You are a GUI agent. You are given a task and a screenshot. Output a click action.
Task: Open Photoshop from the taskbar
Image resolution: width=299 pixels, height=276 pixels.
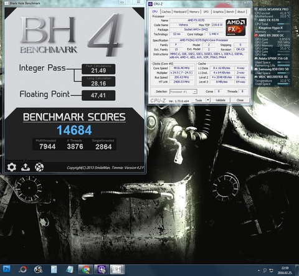click(x=6, y=269)
